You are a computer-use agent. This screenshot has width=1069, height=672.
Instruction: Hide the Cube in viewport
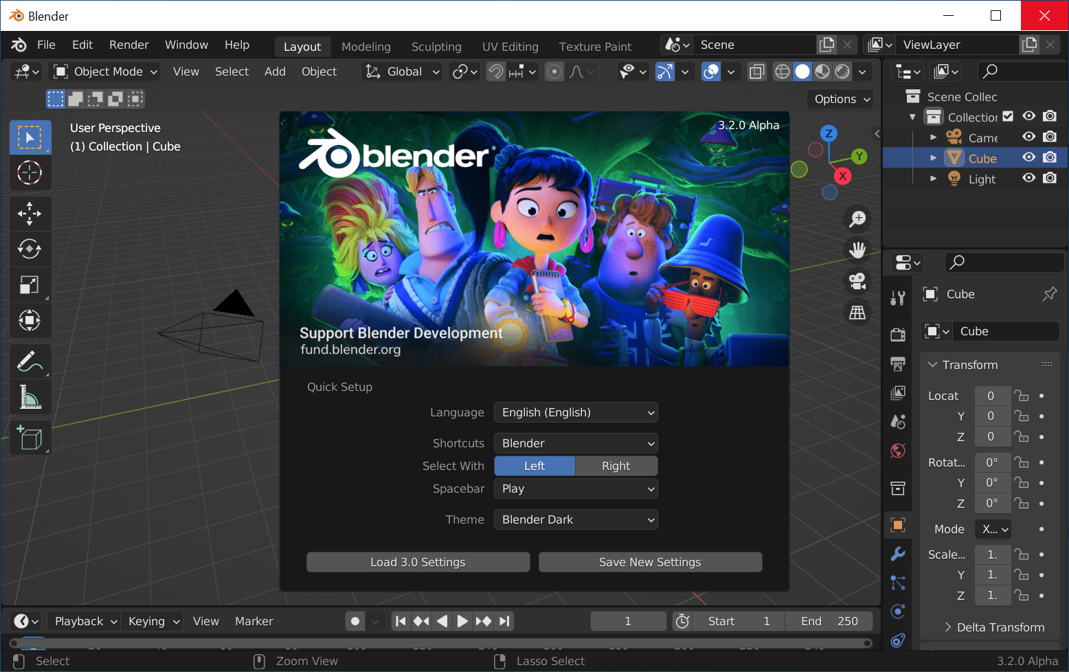[1028, 157]
